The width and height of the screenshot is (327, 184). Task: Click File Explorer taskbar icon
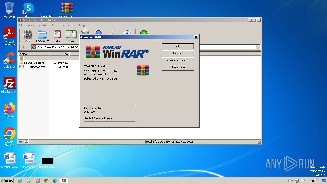click(29, 181)
